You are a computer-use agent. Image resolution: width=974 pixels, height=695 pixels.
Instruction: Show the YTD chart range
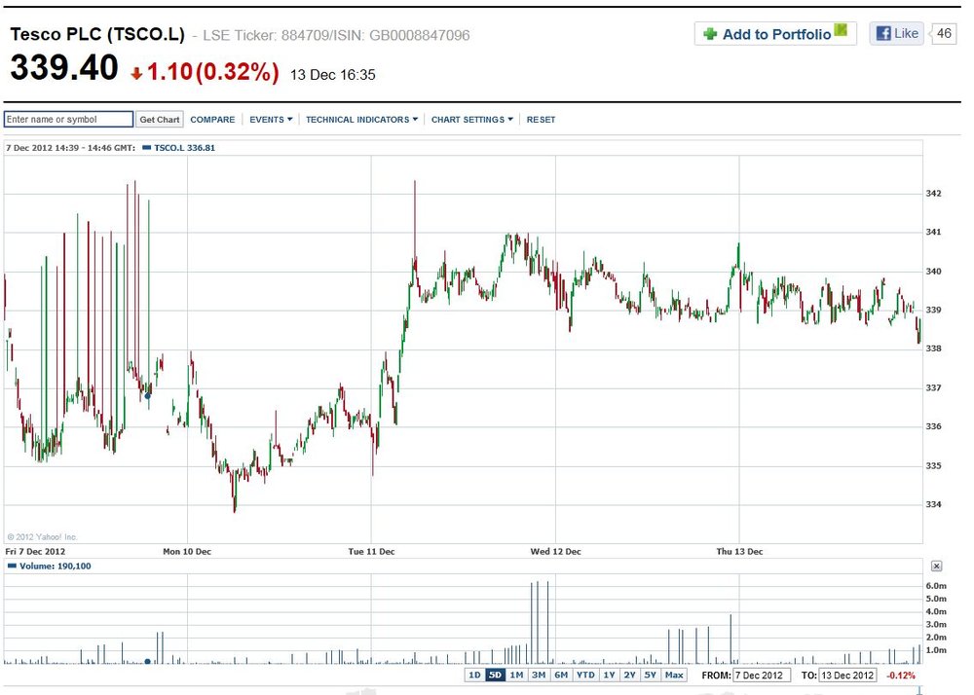[x=585, y=676]
